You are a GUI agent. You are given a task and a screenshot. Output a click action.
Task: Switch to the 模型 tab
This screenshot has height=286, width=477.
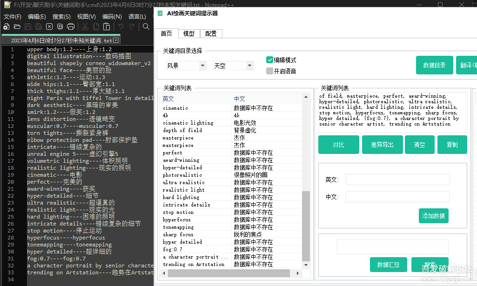point(188,33)
